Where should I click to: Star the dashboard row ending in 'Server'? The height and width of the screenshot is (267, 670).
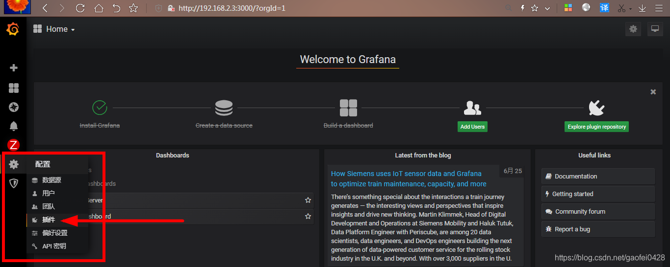(308, 200)
